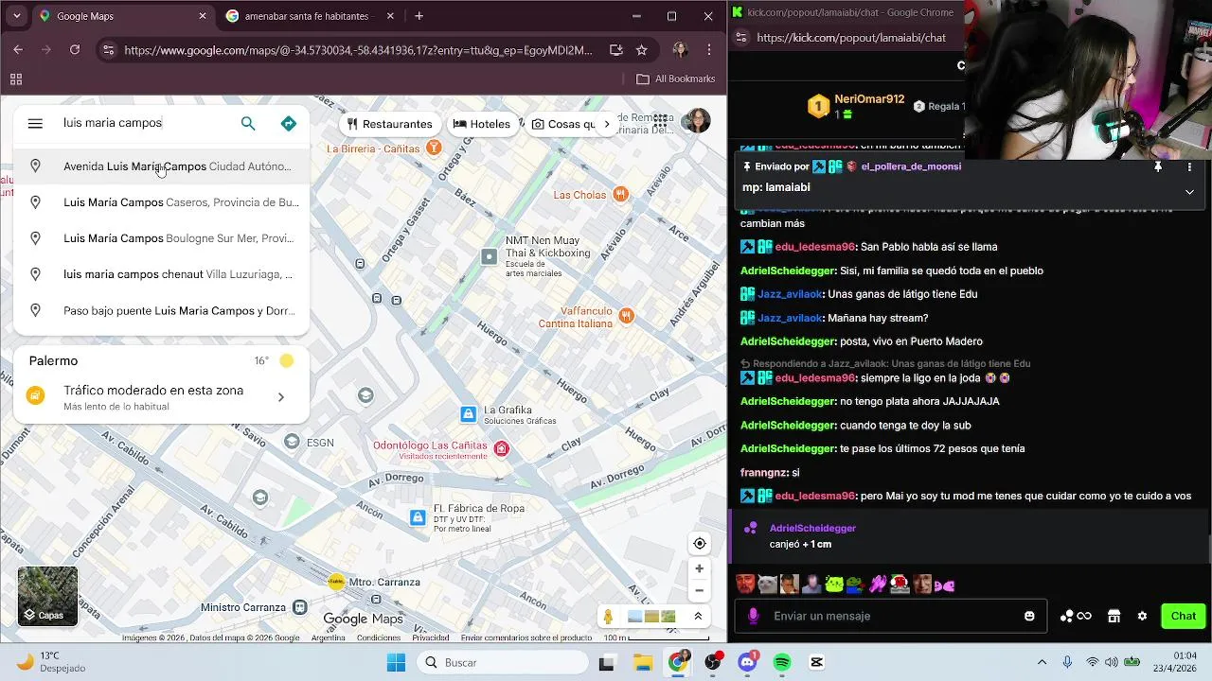
Task: Click the Enviar un mensaje chat field
Action: click(x=890, y=616)
